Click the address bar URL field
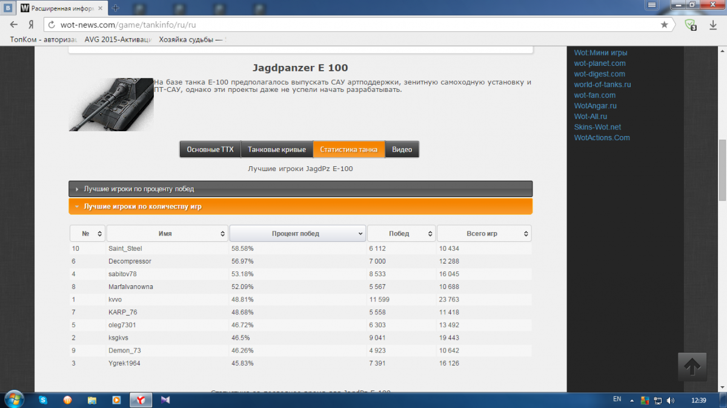 pos(351,25)
